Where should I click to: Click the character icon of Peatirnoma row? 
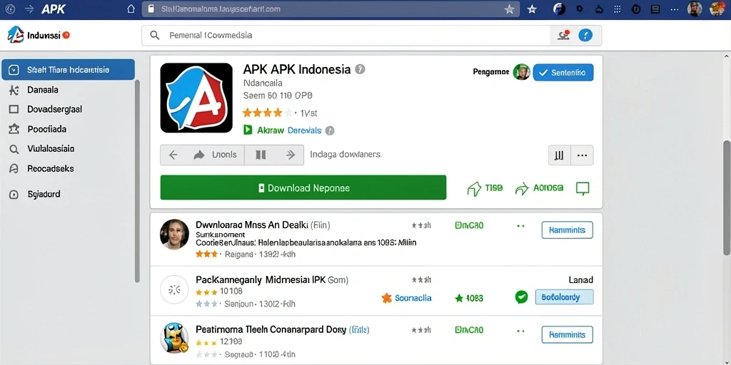174,339
